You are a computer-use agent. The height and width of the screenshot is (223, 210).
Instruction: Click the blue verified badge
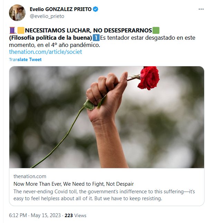96,9
